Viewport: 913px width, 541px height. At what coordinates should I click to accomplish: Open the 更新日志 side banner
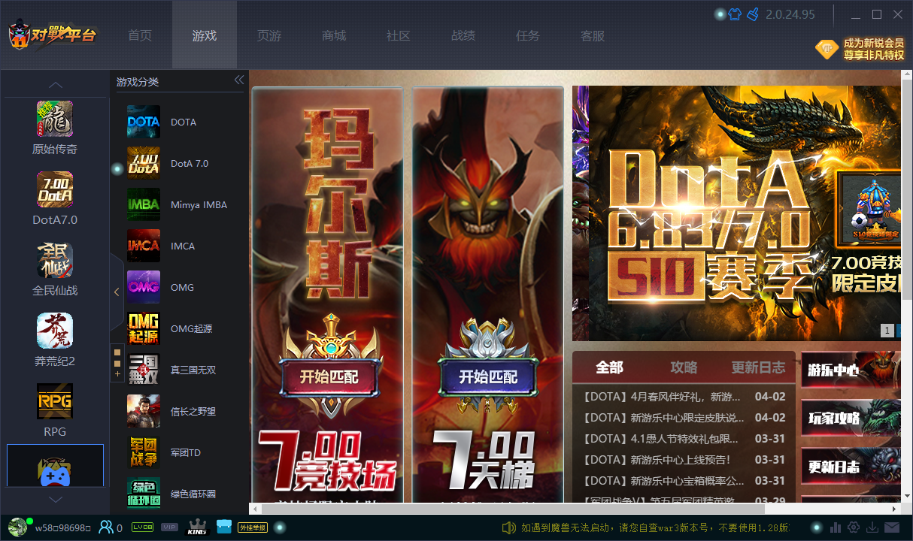[851, 466]
